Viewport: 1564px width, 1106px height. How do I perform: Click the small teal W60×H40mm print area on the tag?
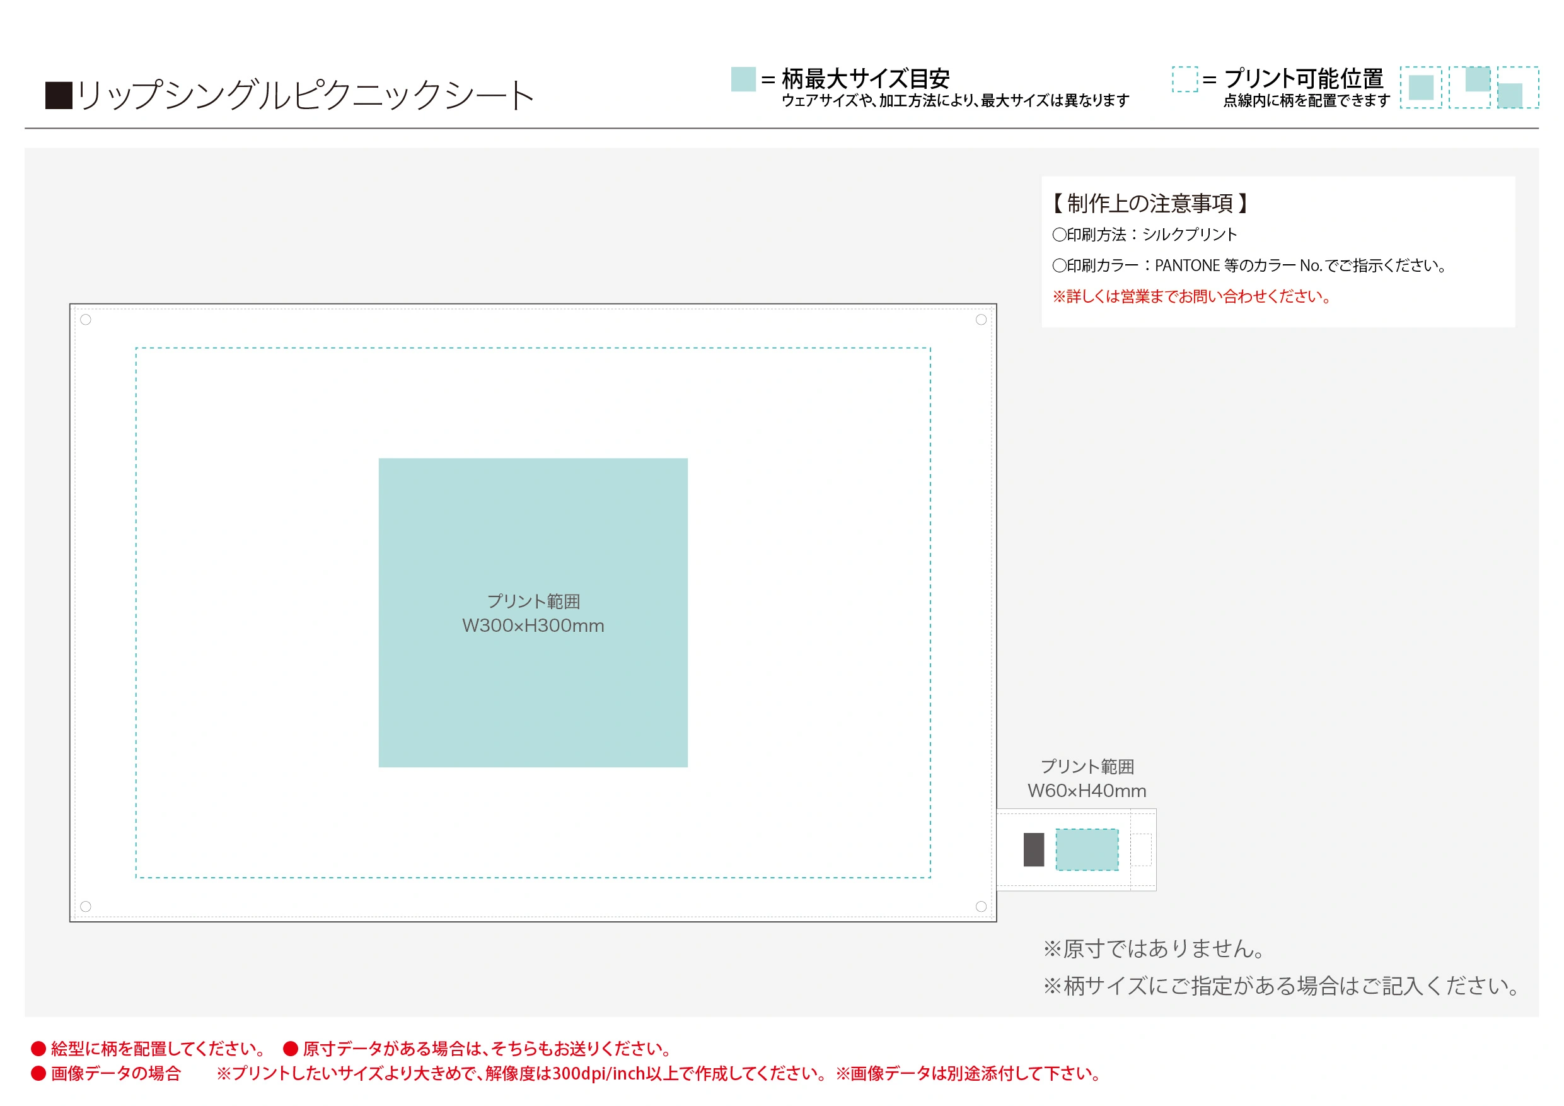point(1087,850)
